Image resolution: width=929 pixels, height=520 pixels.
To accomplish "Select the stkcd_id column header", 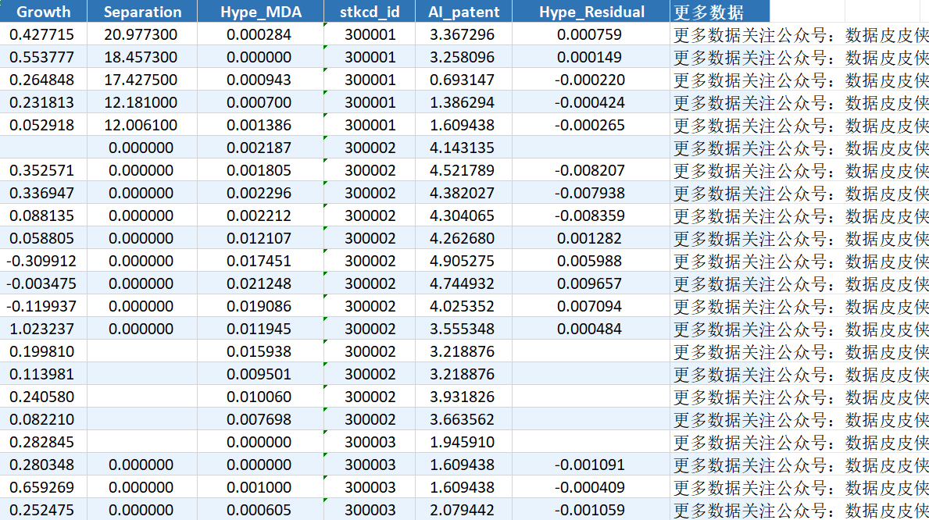I will coord(370,11).
